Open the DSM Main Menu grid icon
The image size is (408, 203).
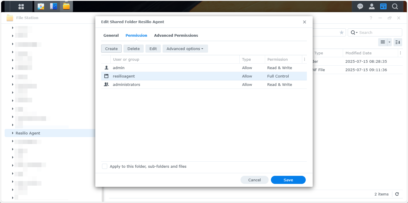point(21,6)
